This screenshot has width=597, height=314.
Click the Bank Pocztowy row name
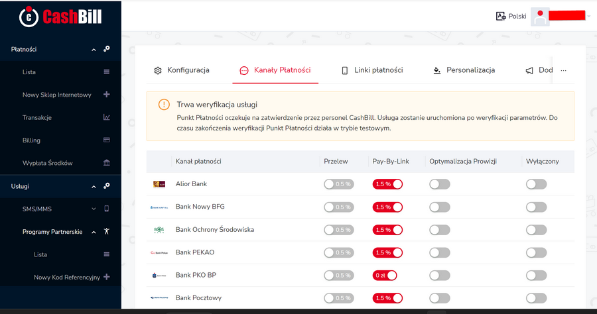tap(198, 298)
